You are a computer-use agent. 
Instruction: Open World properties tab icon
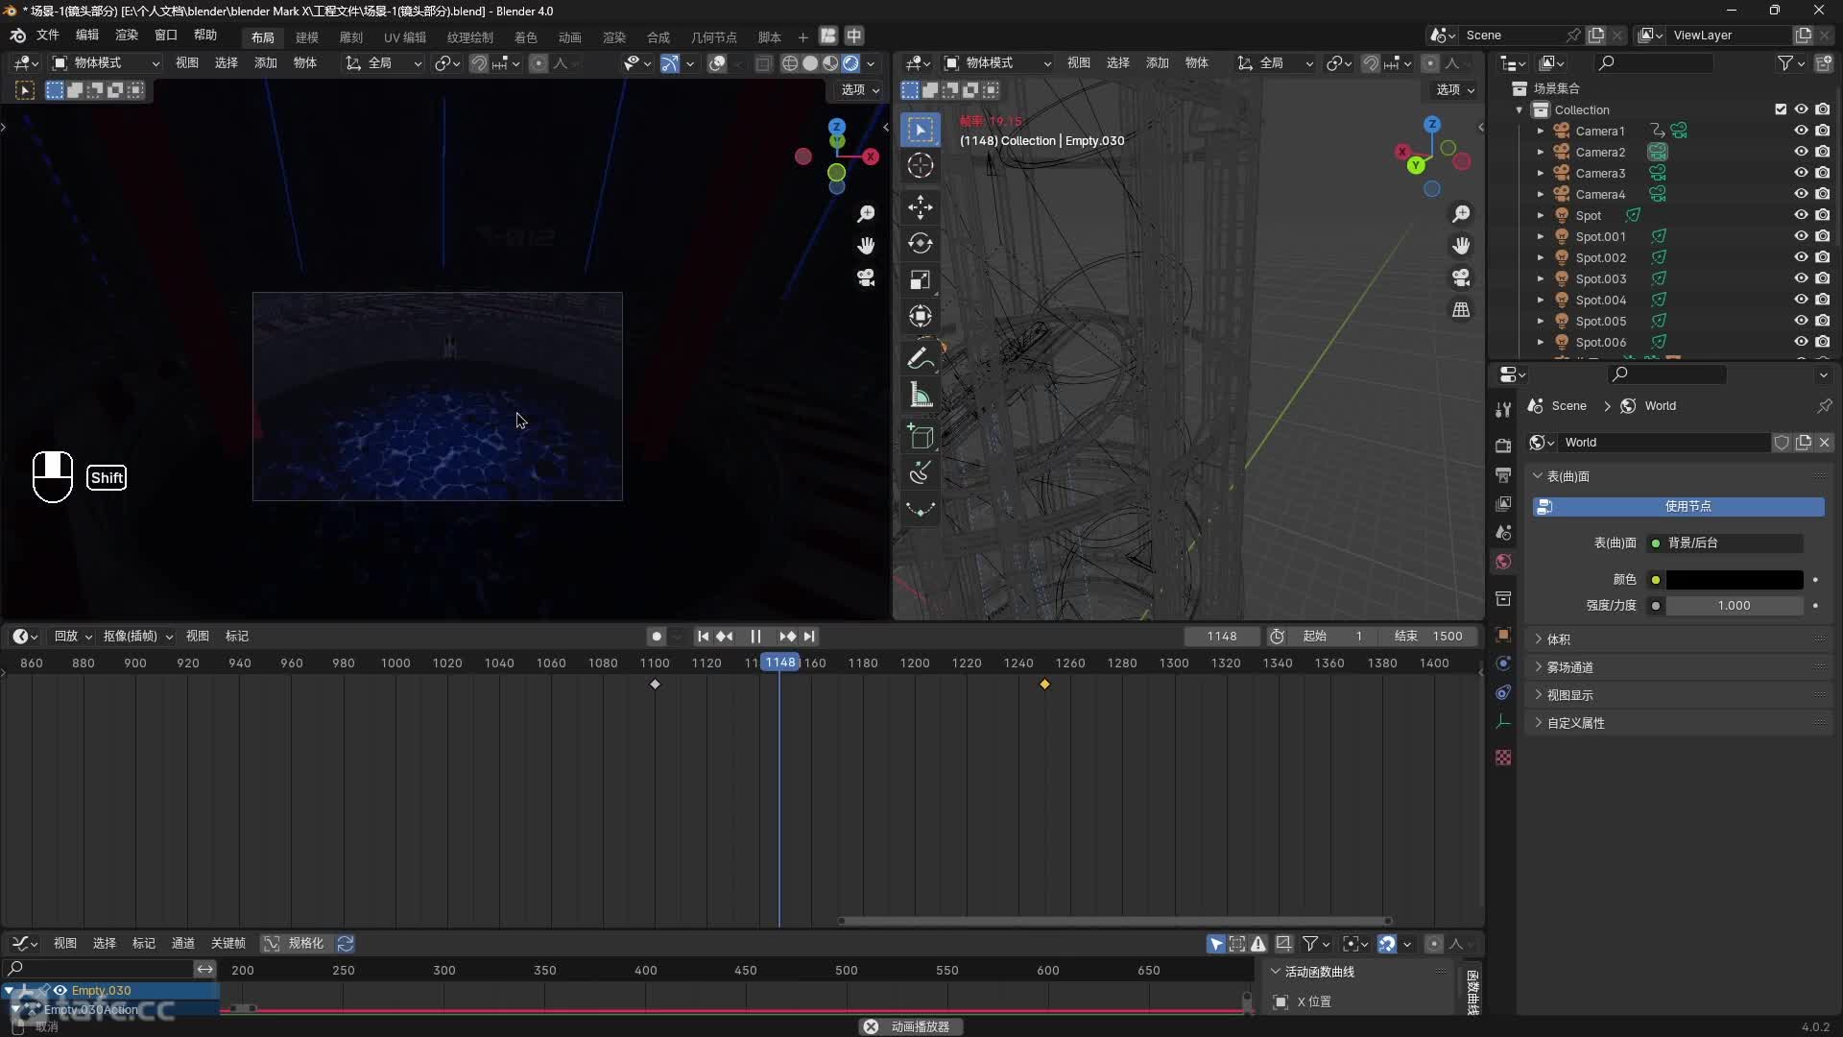(x=1503, y=562)
